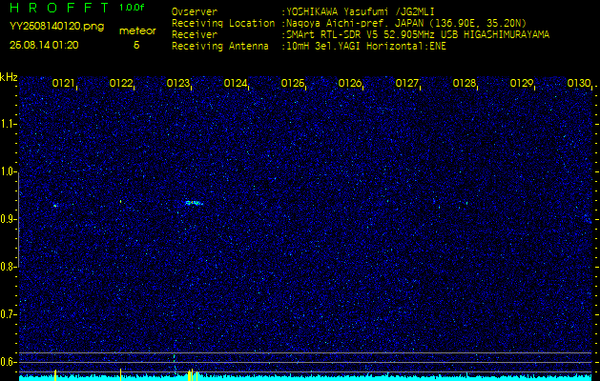Image resolution: width=600 pixels, height=381 pixels.
Task: Click the cluster of yellow bars under 0123
Action: point(193,375)
